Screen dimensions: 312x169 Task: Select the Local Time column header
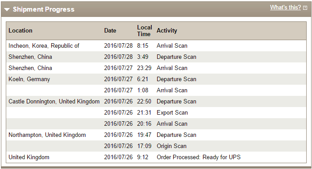click(145, 31)
